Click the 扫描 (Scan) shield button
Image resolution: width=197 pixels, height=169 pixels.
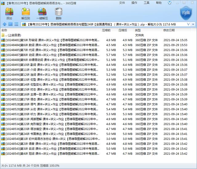point(186,13)
